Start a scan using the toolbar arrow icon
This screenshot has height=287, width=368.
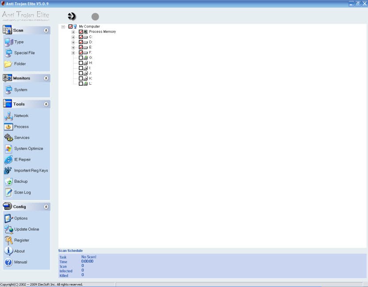coord(71,16)
